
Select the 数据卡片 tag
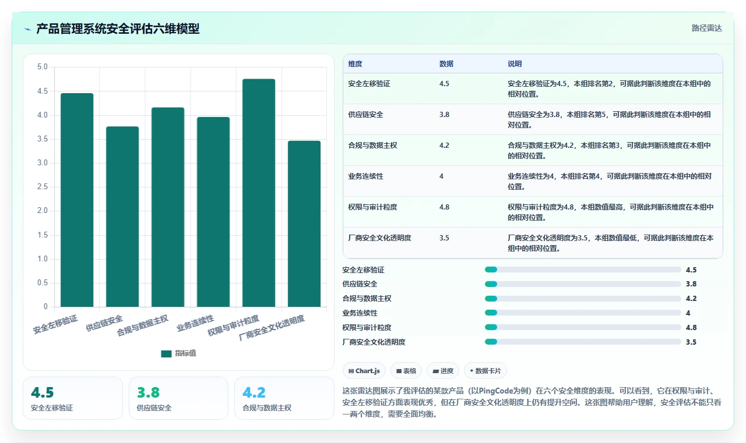point(485,371)
